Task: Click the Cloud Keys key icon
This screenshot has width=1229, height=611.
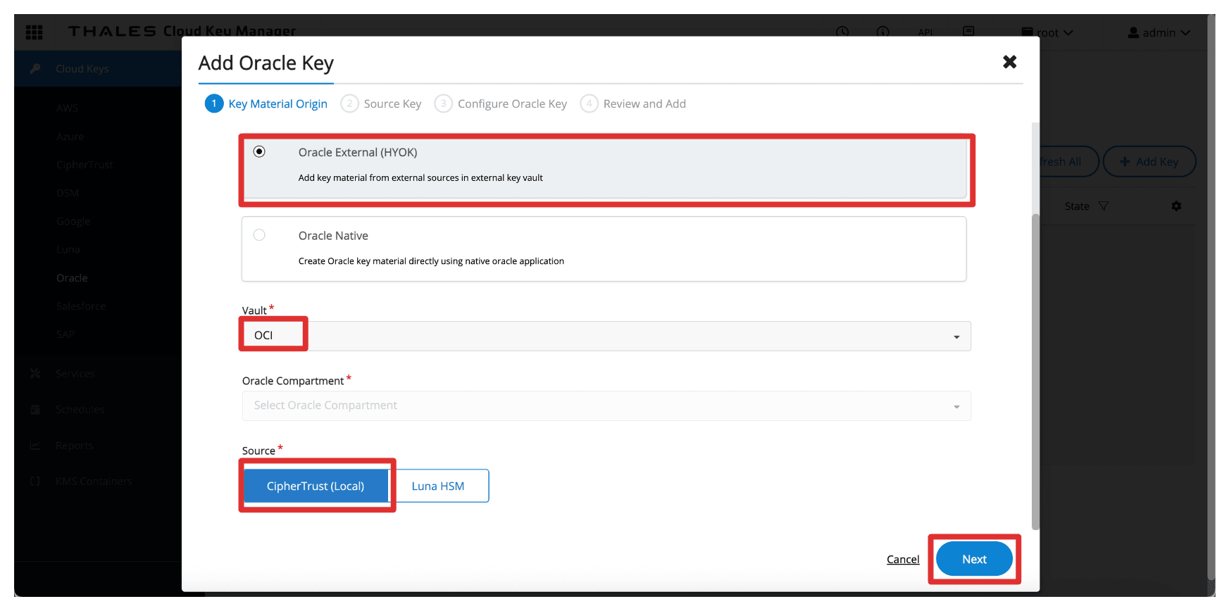Action: click(x=35, y=68)
